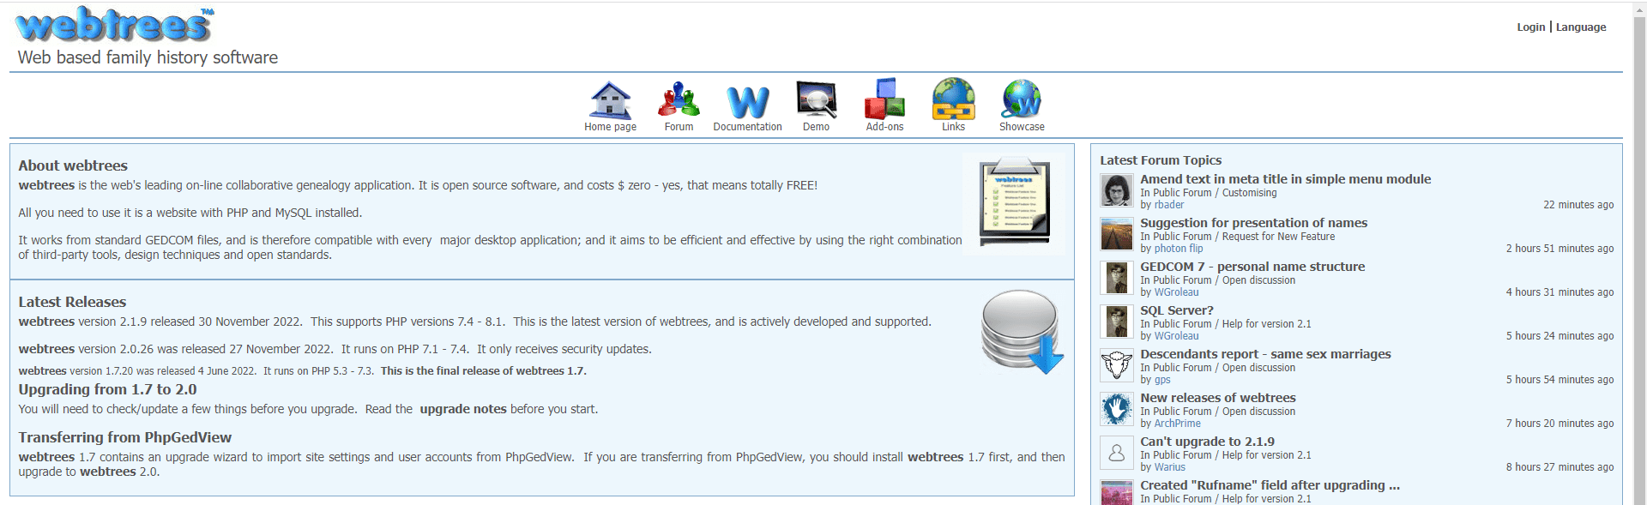Viewport: 1647px width, 505px height.
Task: Click the Showcase menu label
Action: (1022, 127)
